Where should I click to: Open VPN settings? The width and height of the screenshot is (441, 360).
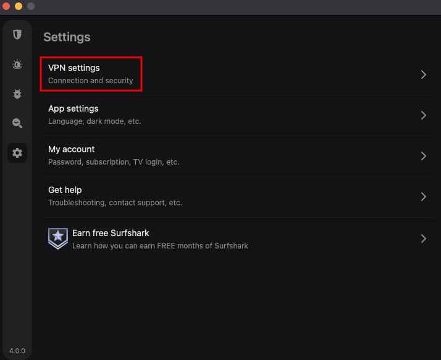(x=237, y=75)
